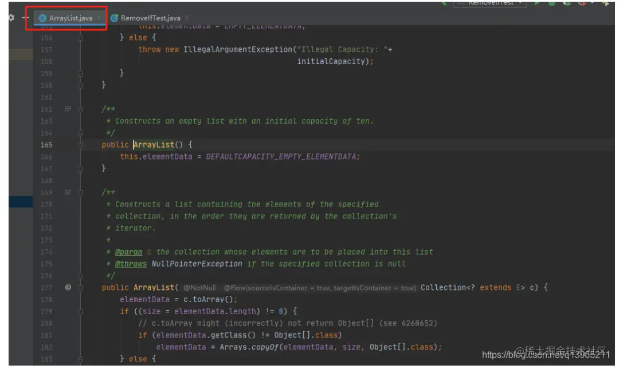
Task: Collapse the Javadoc comment fold at line 169
Action: point(81,193)
